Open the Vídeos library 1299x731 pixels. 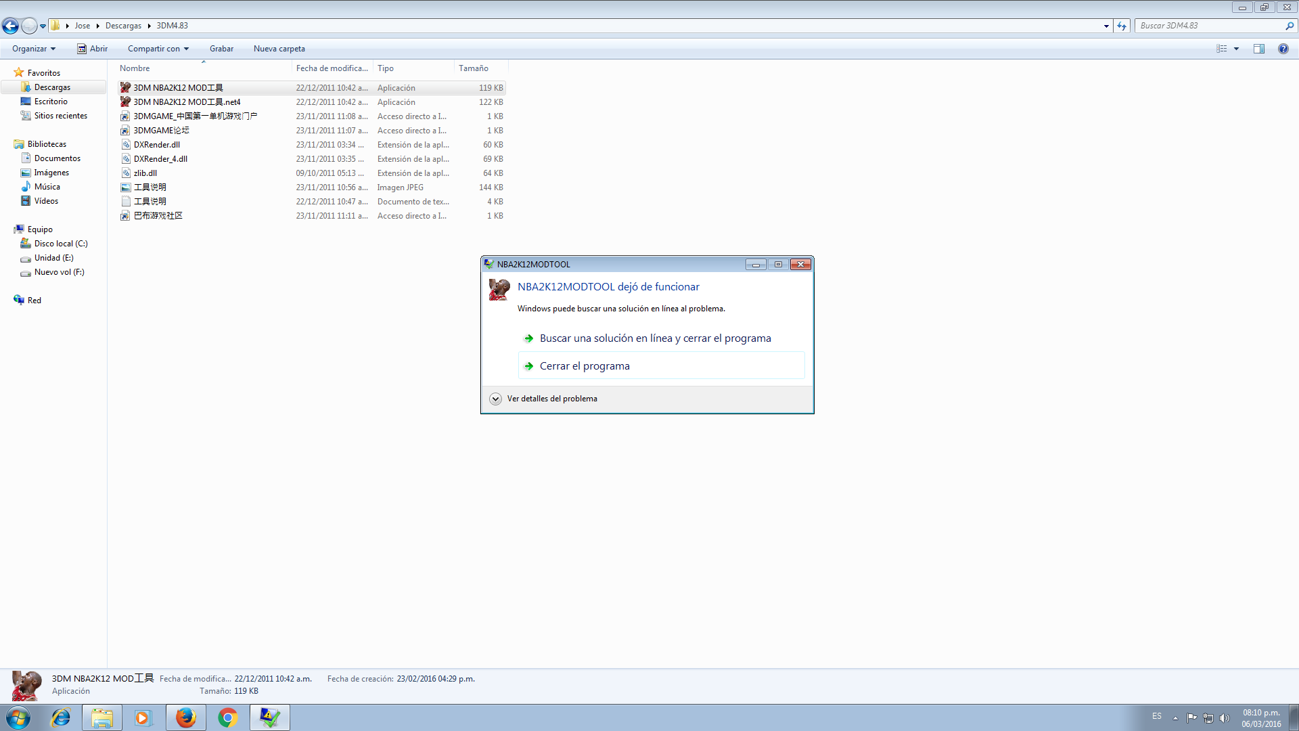click(46, 201)
